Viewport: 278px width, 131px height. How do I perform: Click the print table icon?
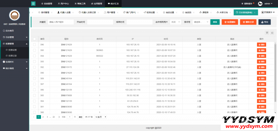point(272,33)
